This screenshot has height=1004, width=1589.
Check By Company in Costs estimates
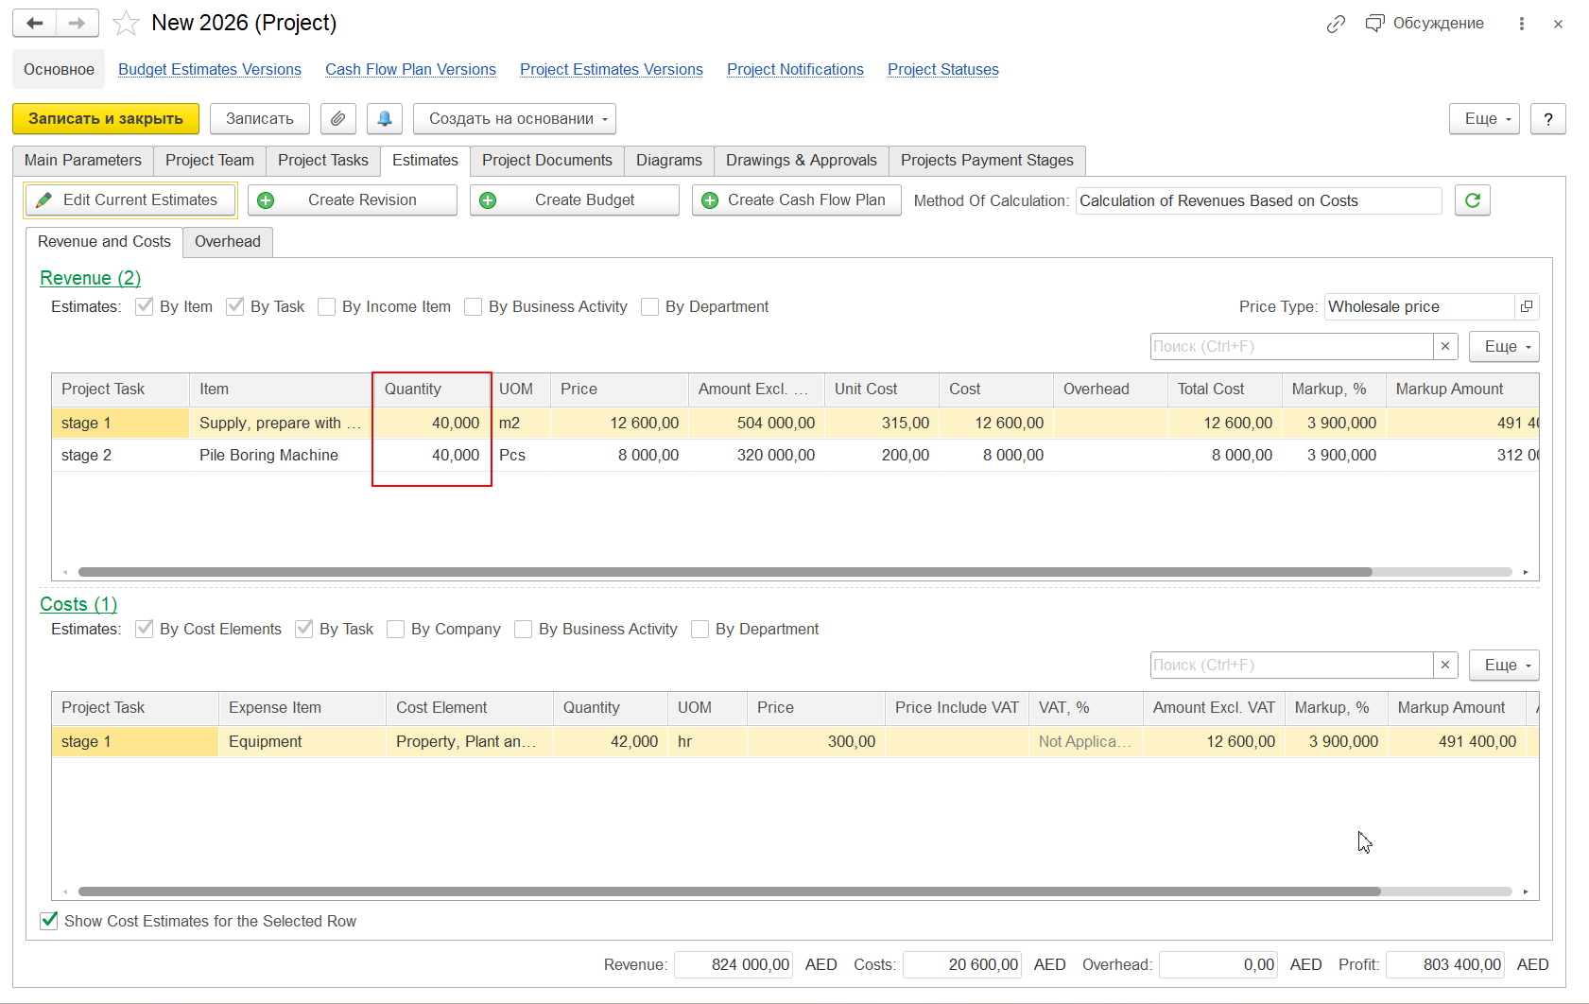(396, 630)
